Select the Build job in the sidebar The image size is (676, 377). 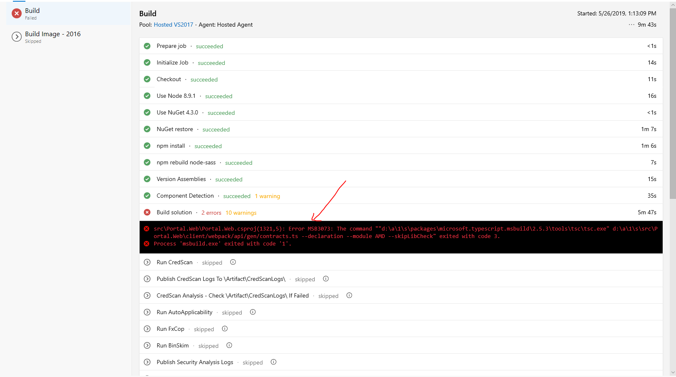pyautogui.click(x=69, y=13)
